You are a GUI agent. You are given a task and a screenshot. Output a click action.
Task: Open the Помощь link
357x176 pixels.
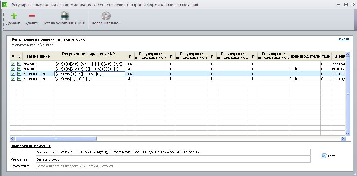(x=344, y=39)
